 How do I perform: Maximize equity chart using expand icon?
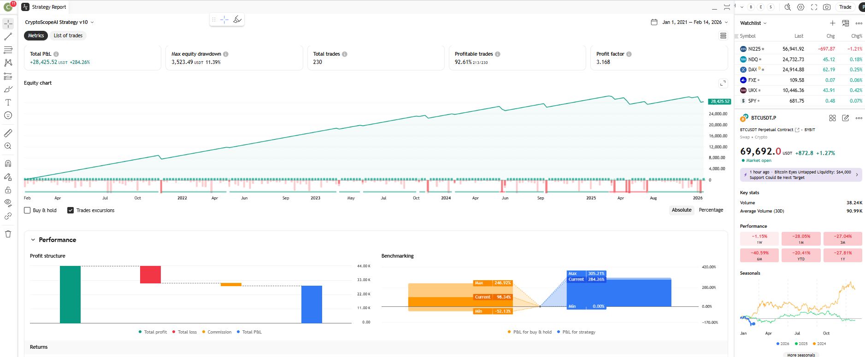coord(723,83)
